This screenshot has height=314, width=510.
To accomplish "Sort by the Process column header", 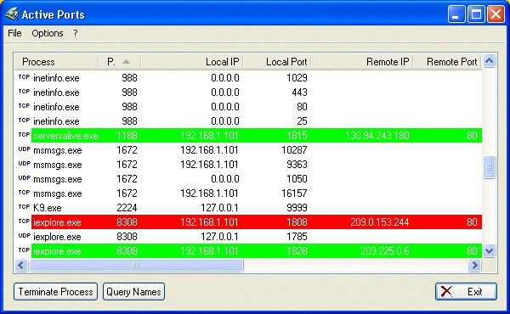I will (x=56, y=62).
